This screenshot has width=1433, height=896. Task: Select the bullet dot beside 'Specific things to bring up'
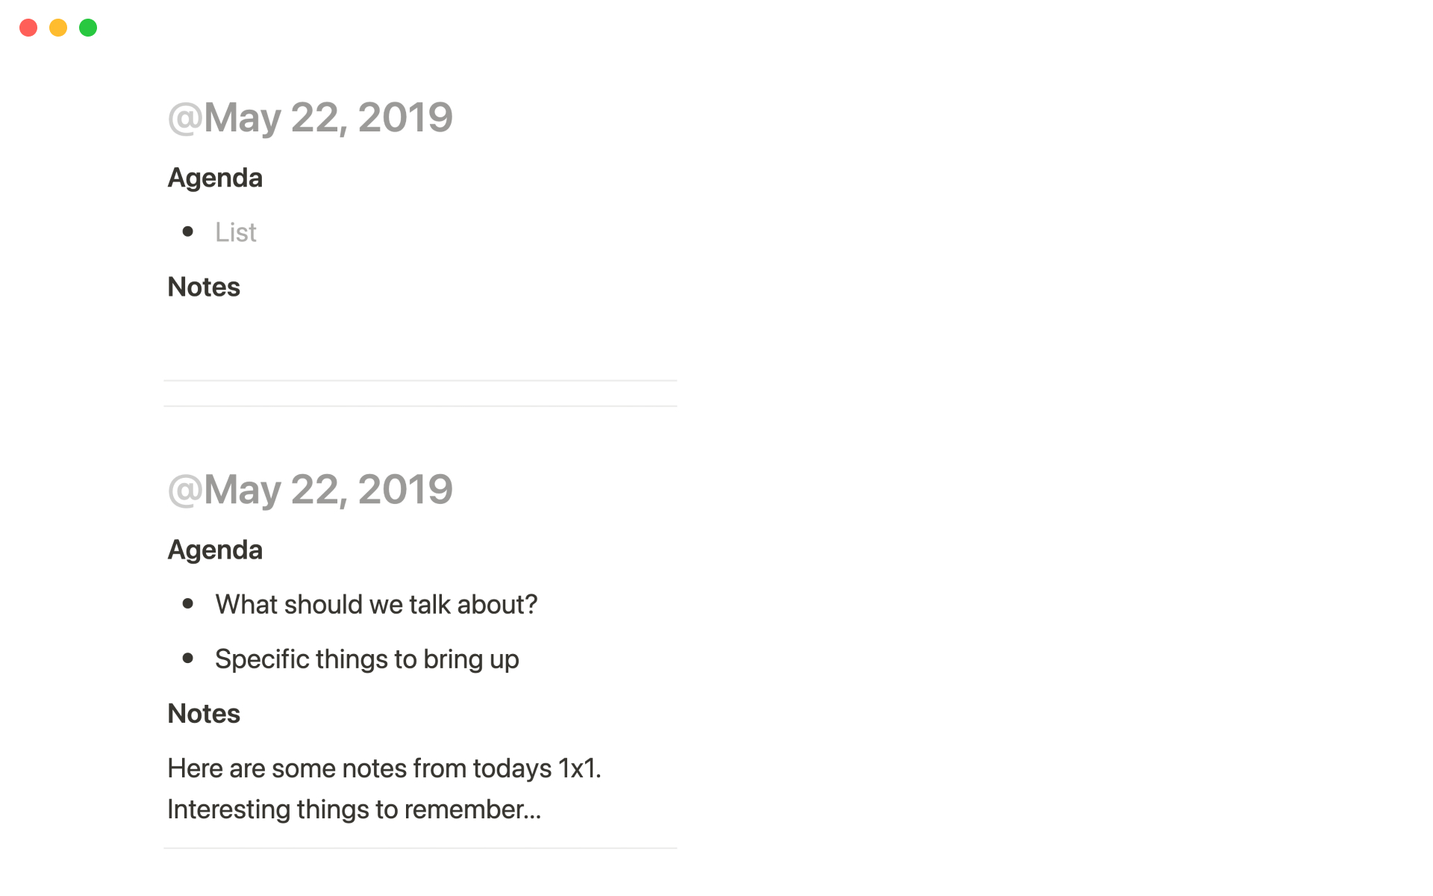pos(188,658)
